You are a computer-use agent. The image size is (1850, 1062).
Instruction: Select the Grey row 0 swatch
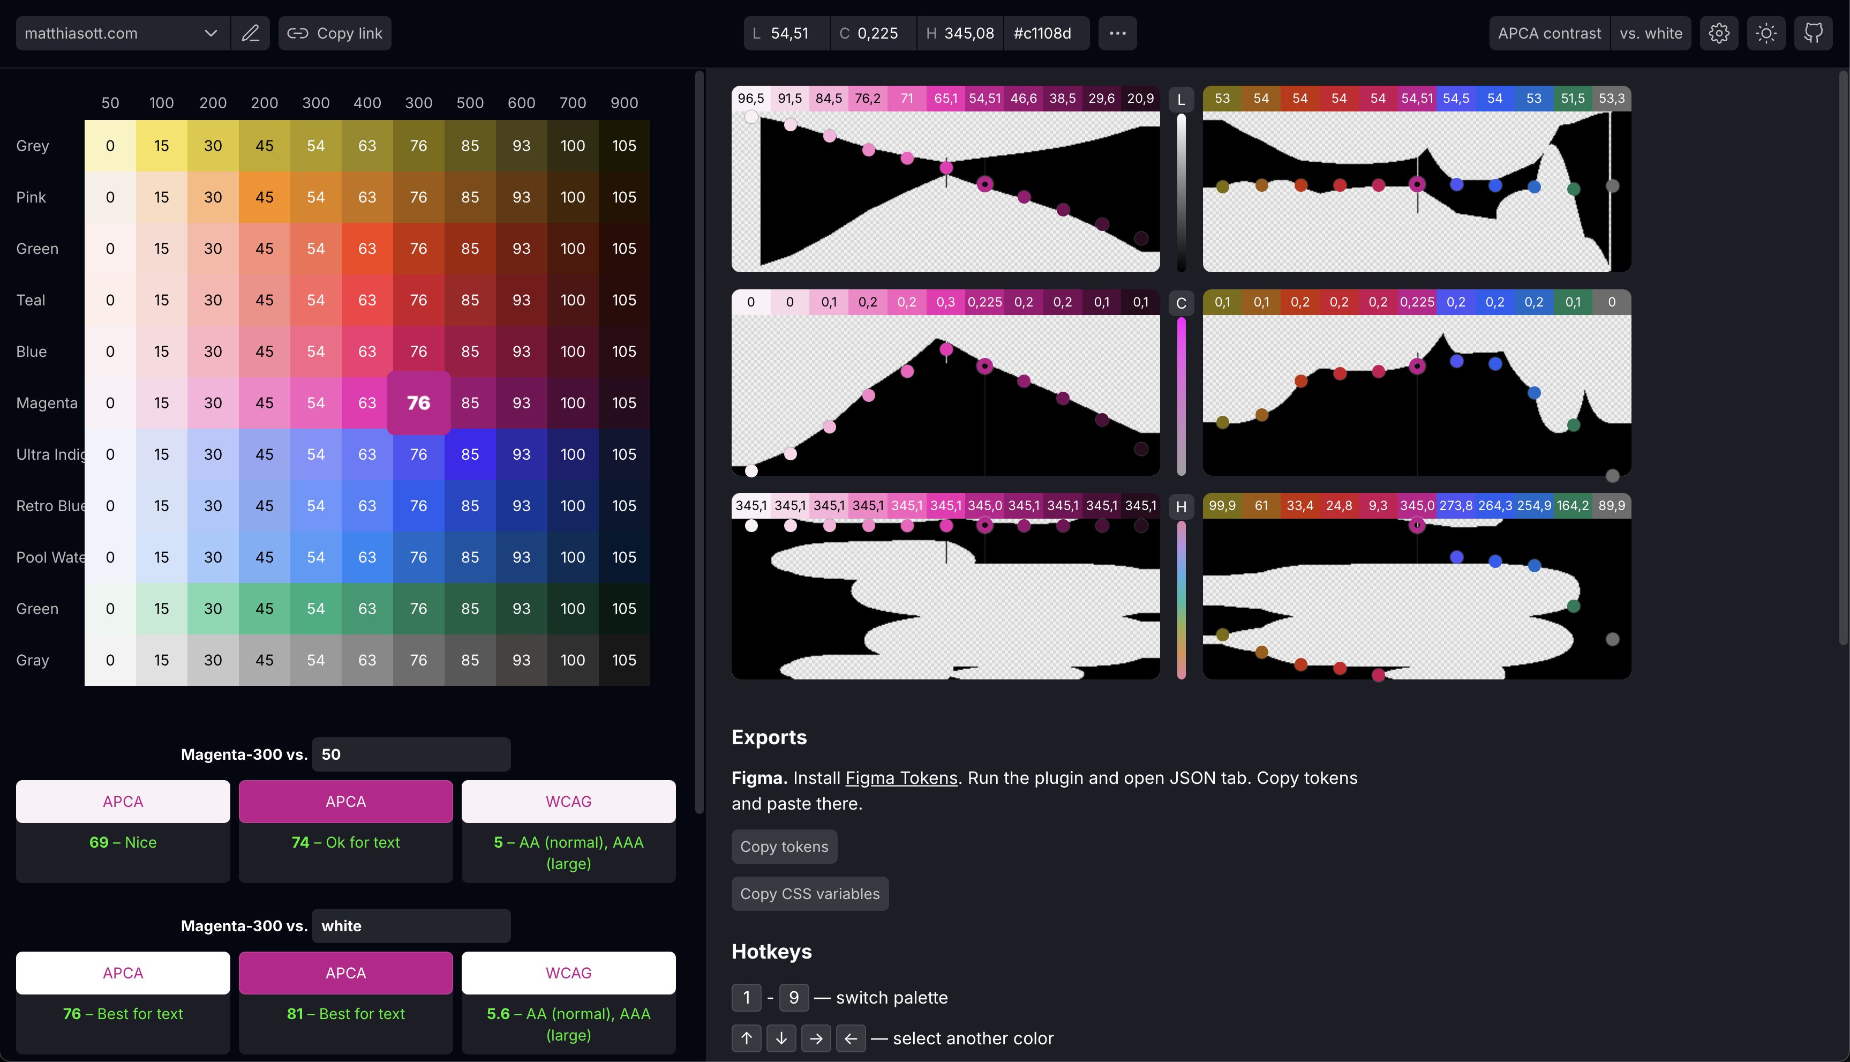pos(110,146)
